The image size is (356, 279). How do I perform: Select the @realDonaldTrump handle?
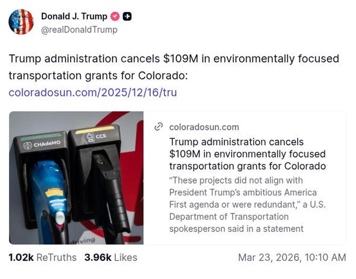(x=78, y=30)
